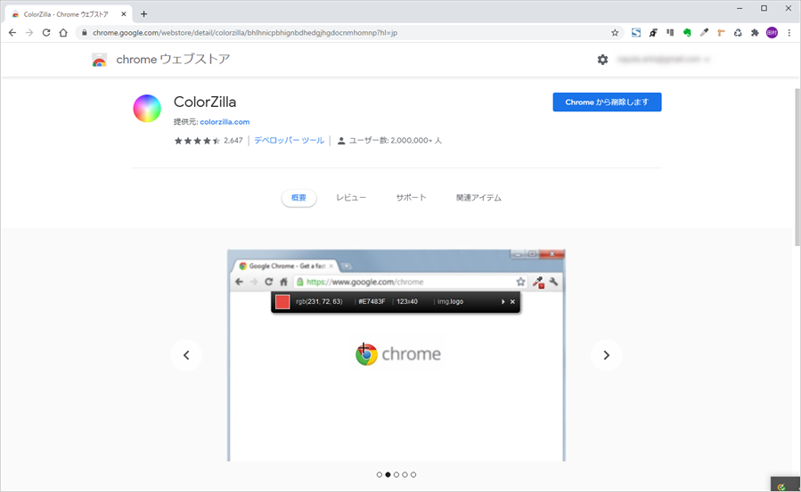Click the ColorZilla color wheel logo
The height and width of the screenshot is (492, 801).
147,109
